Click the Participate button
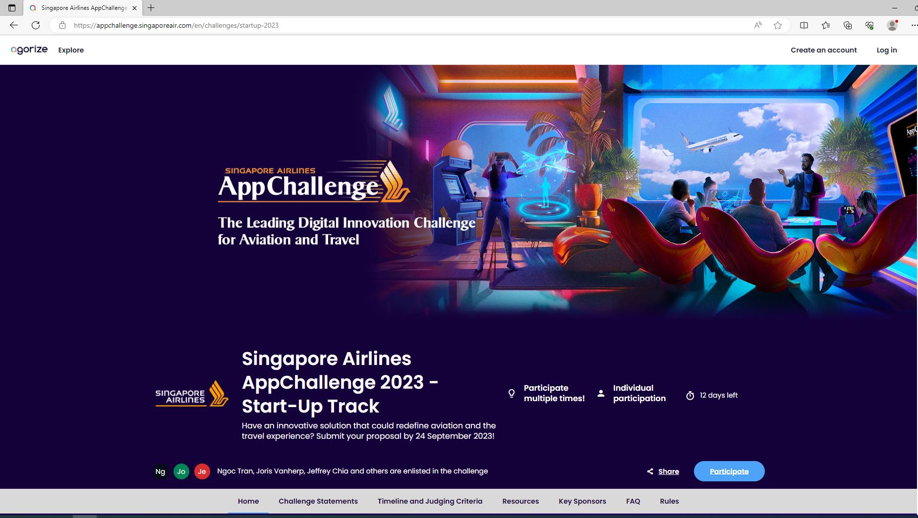 pyautogui.click(x=729, y=471)
